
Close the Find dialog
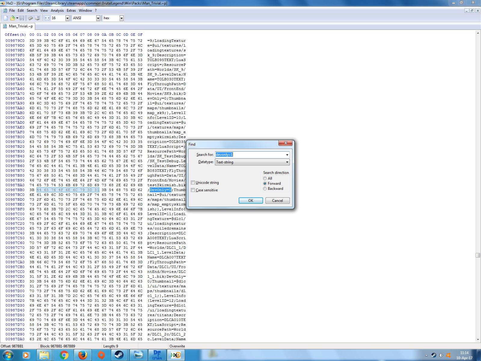click(286, 143)
